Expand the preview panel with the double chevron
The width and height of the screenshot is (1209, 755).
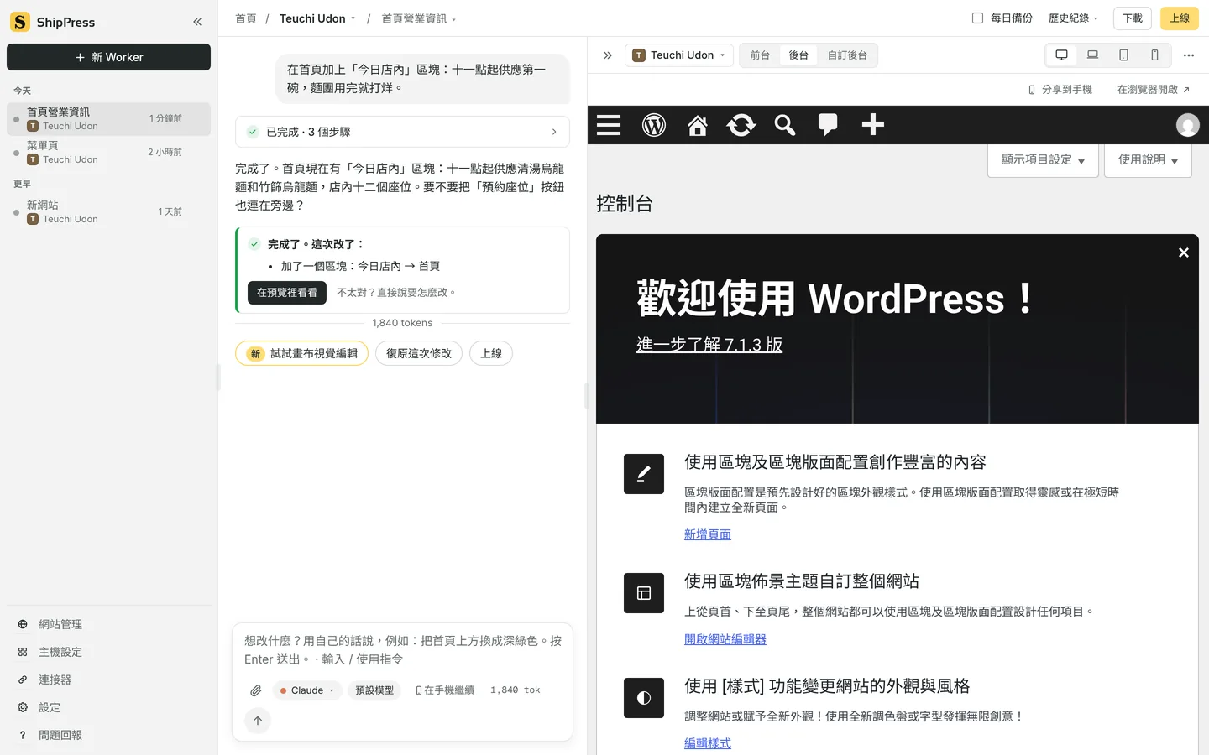coord(608,55)
